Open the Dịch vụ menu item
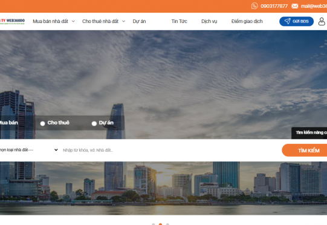The image size is (327, 225). point(209,21)
